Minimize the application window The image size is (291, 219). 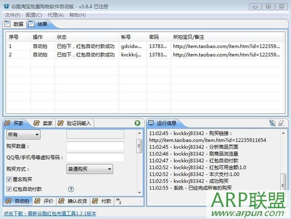pyautogui.click(x=255, y=7)
